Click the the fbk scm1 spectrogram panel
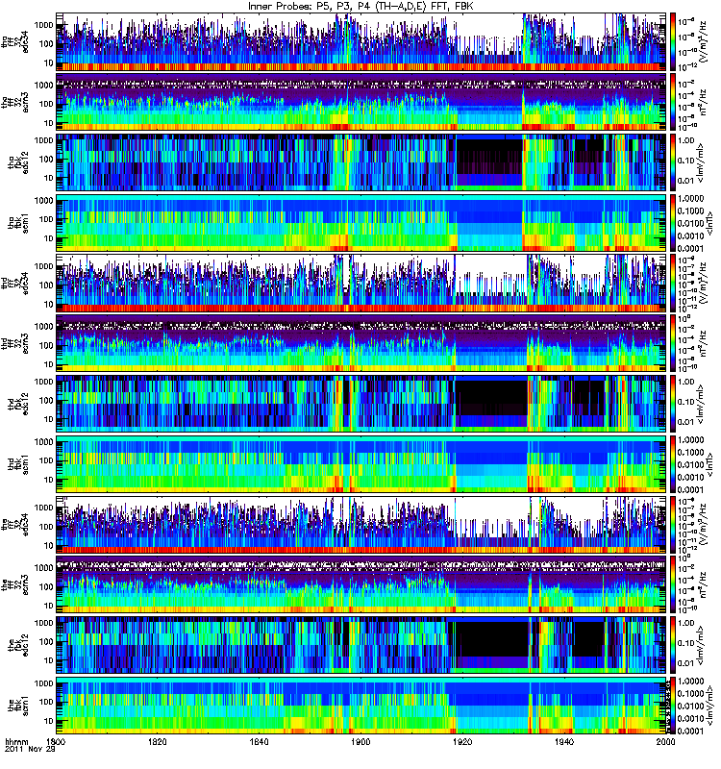 pos(360,706)
